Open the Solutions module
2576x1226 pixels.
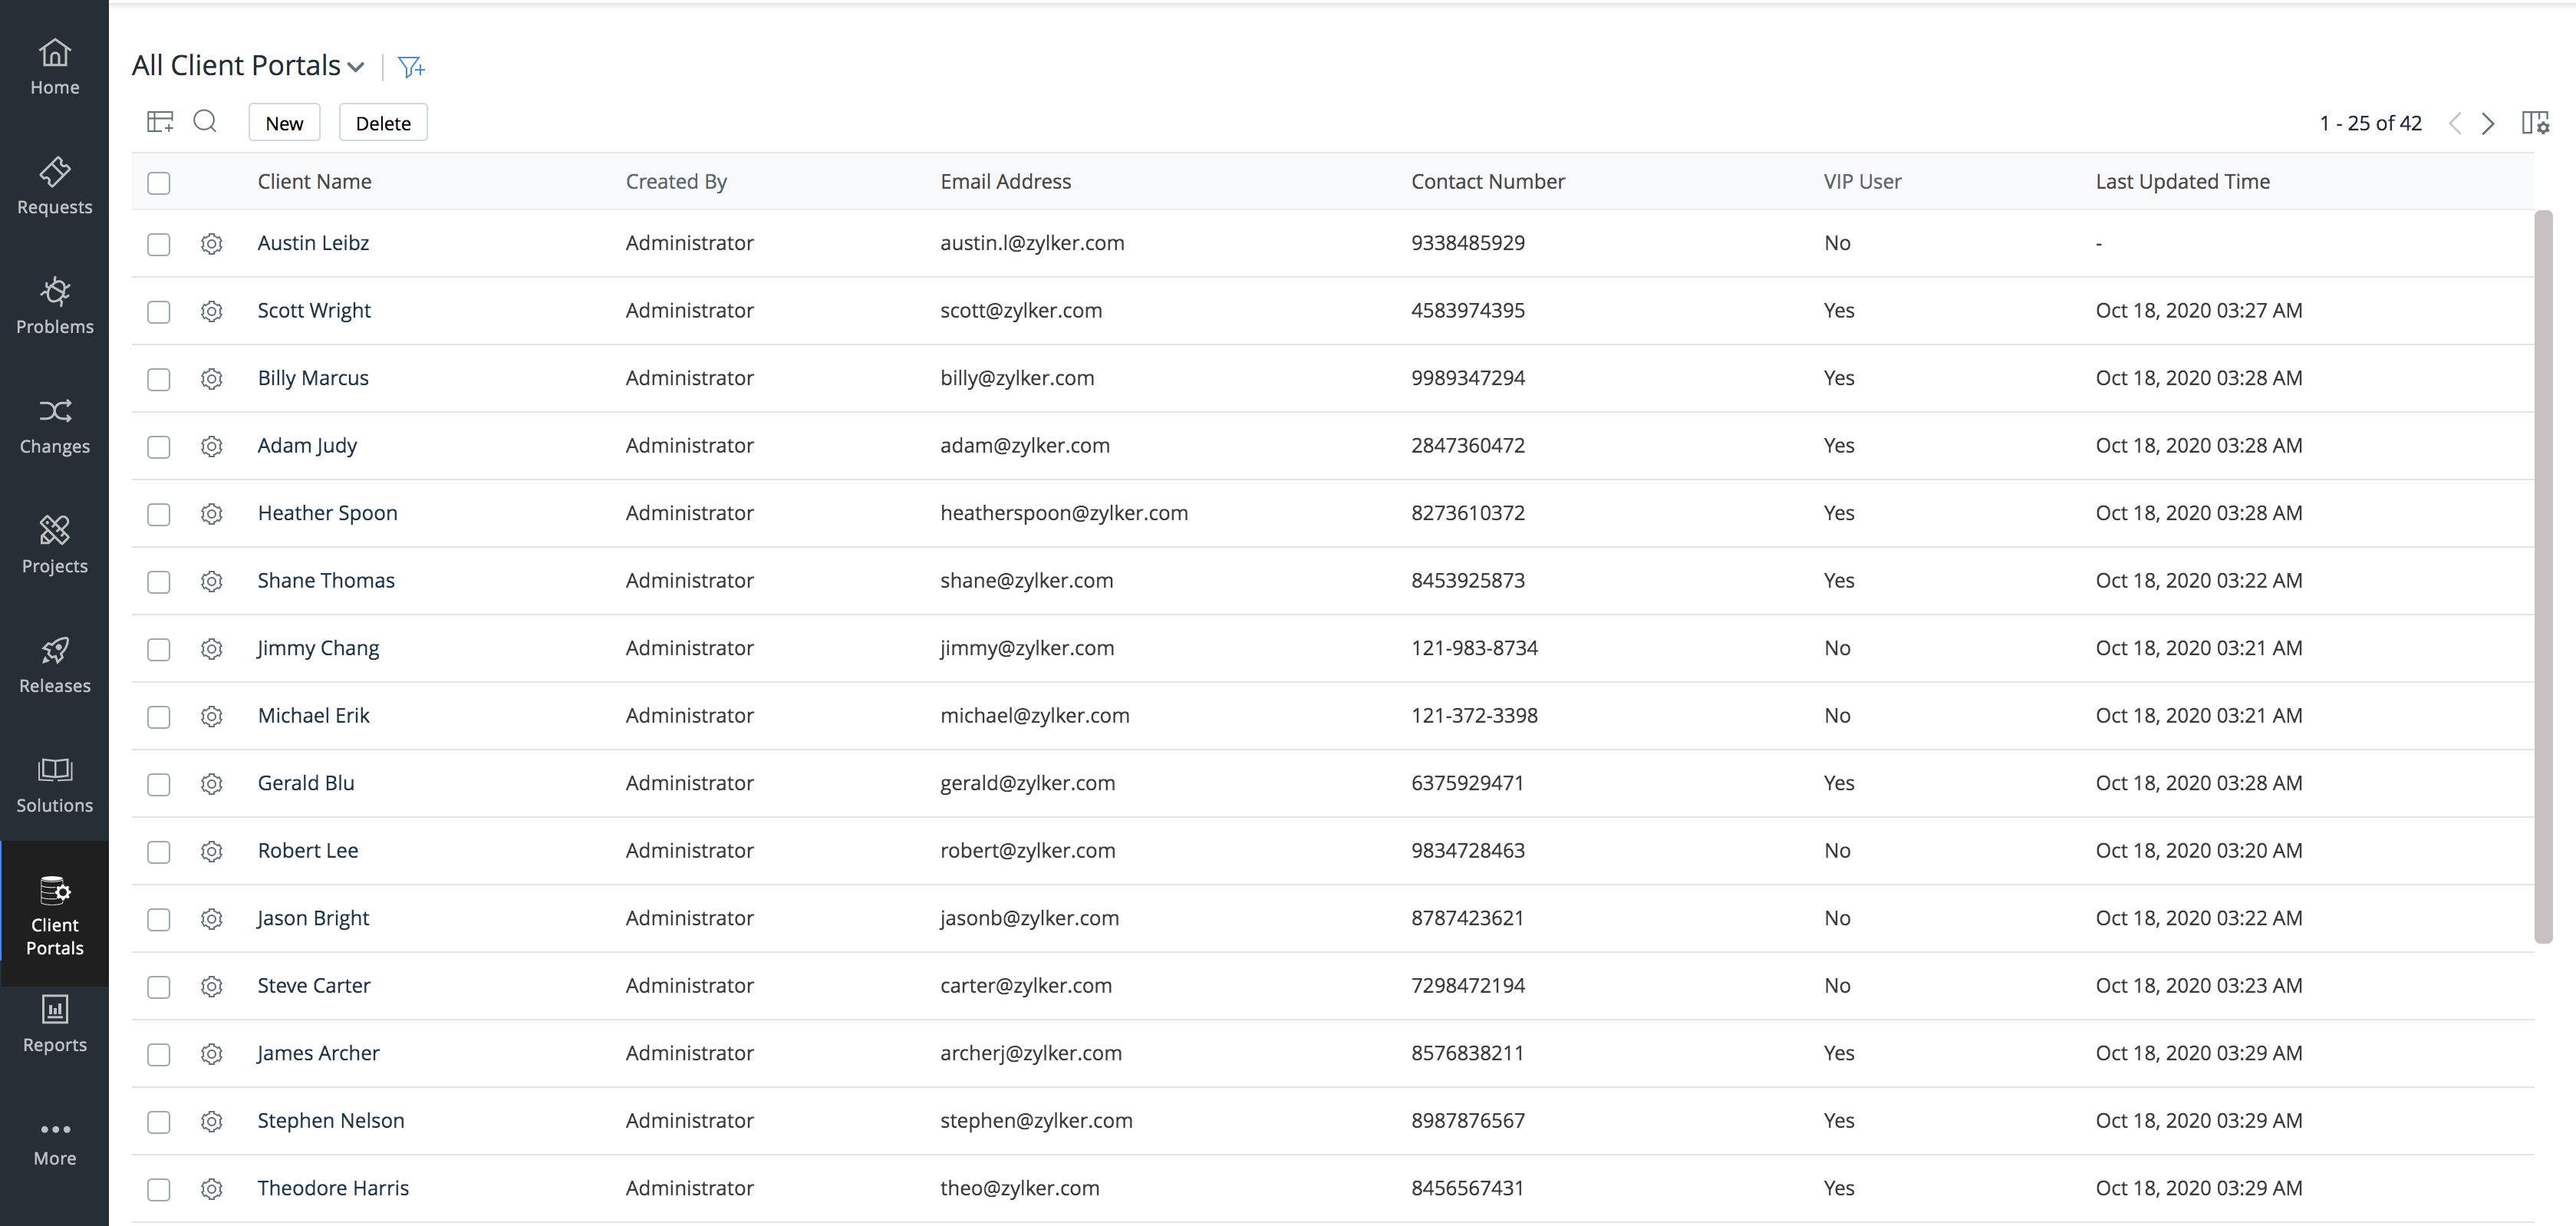tap(55, 784)
